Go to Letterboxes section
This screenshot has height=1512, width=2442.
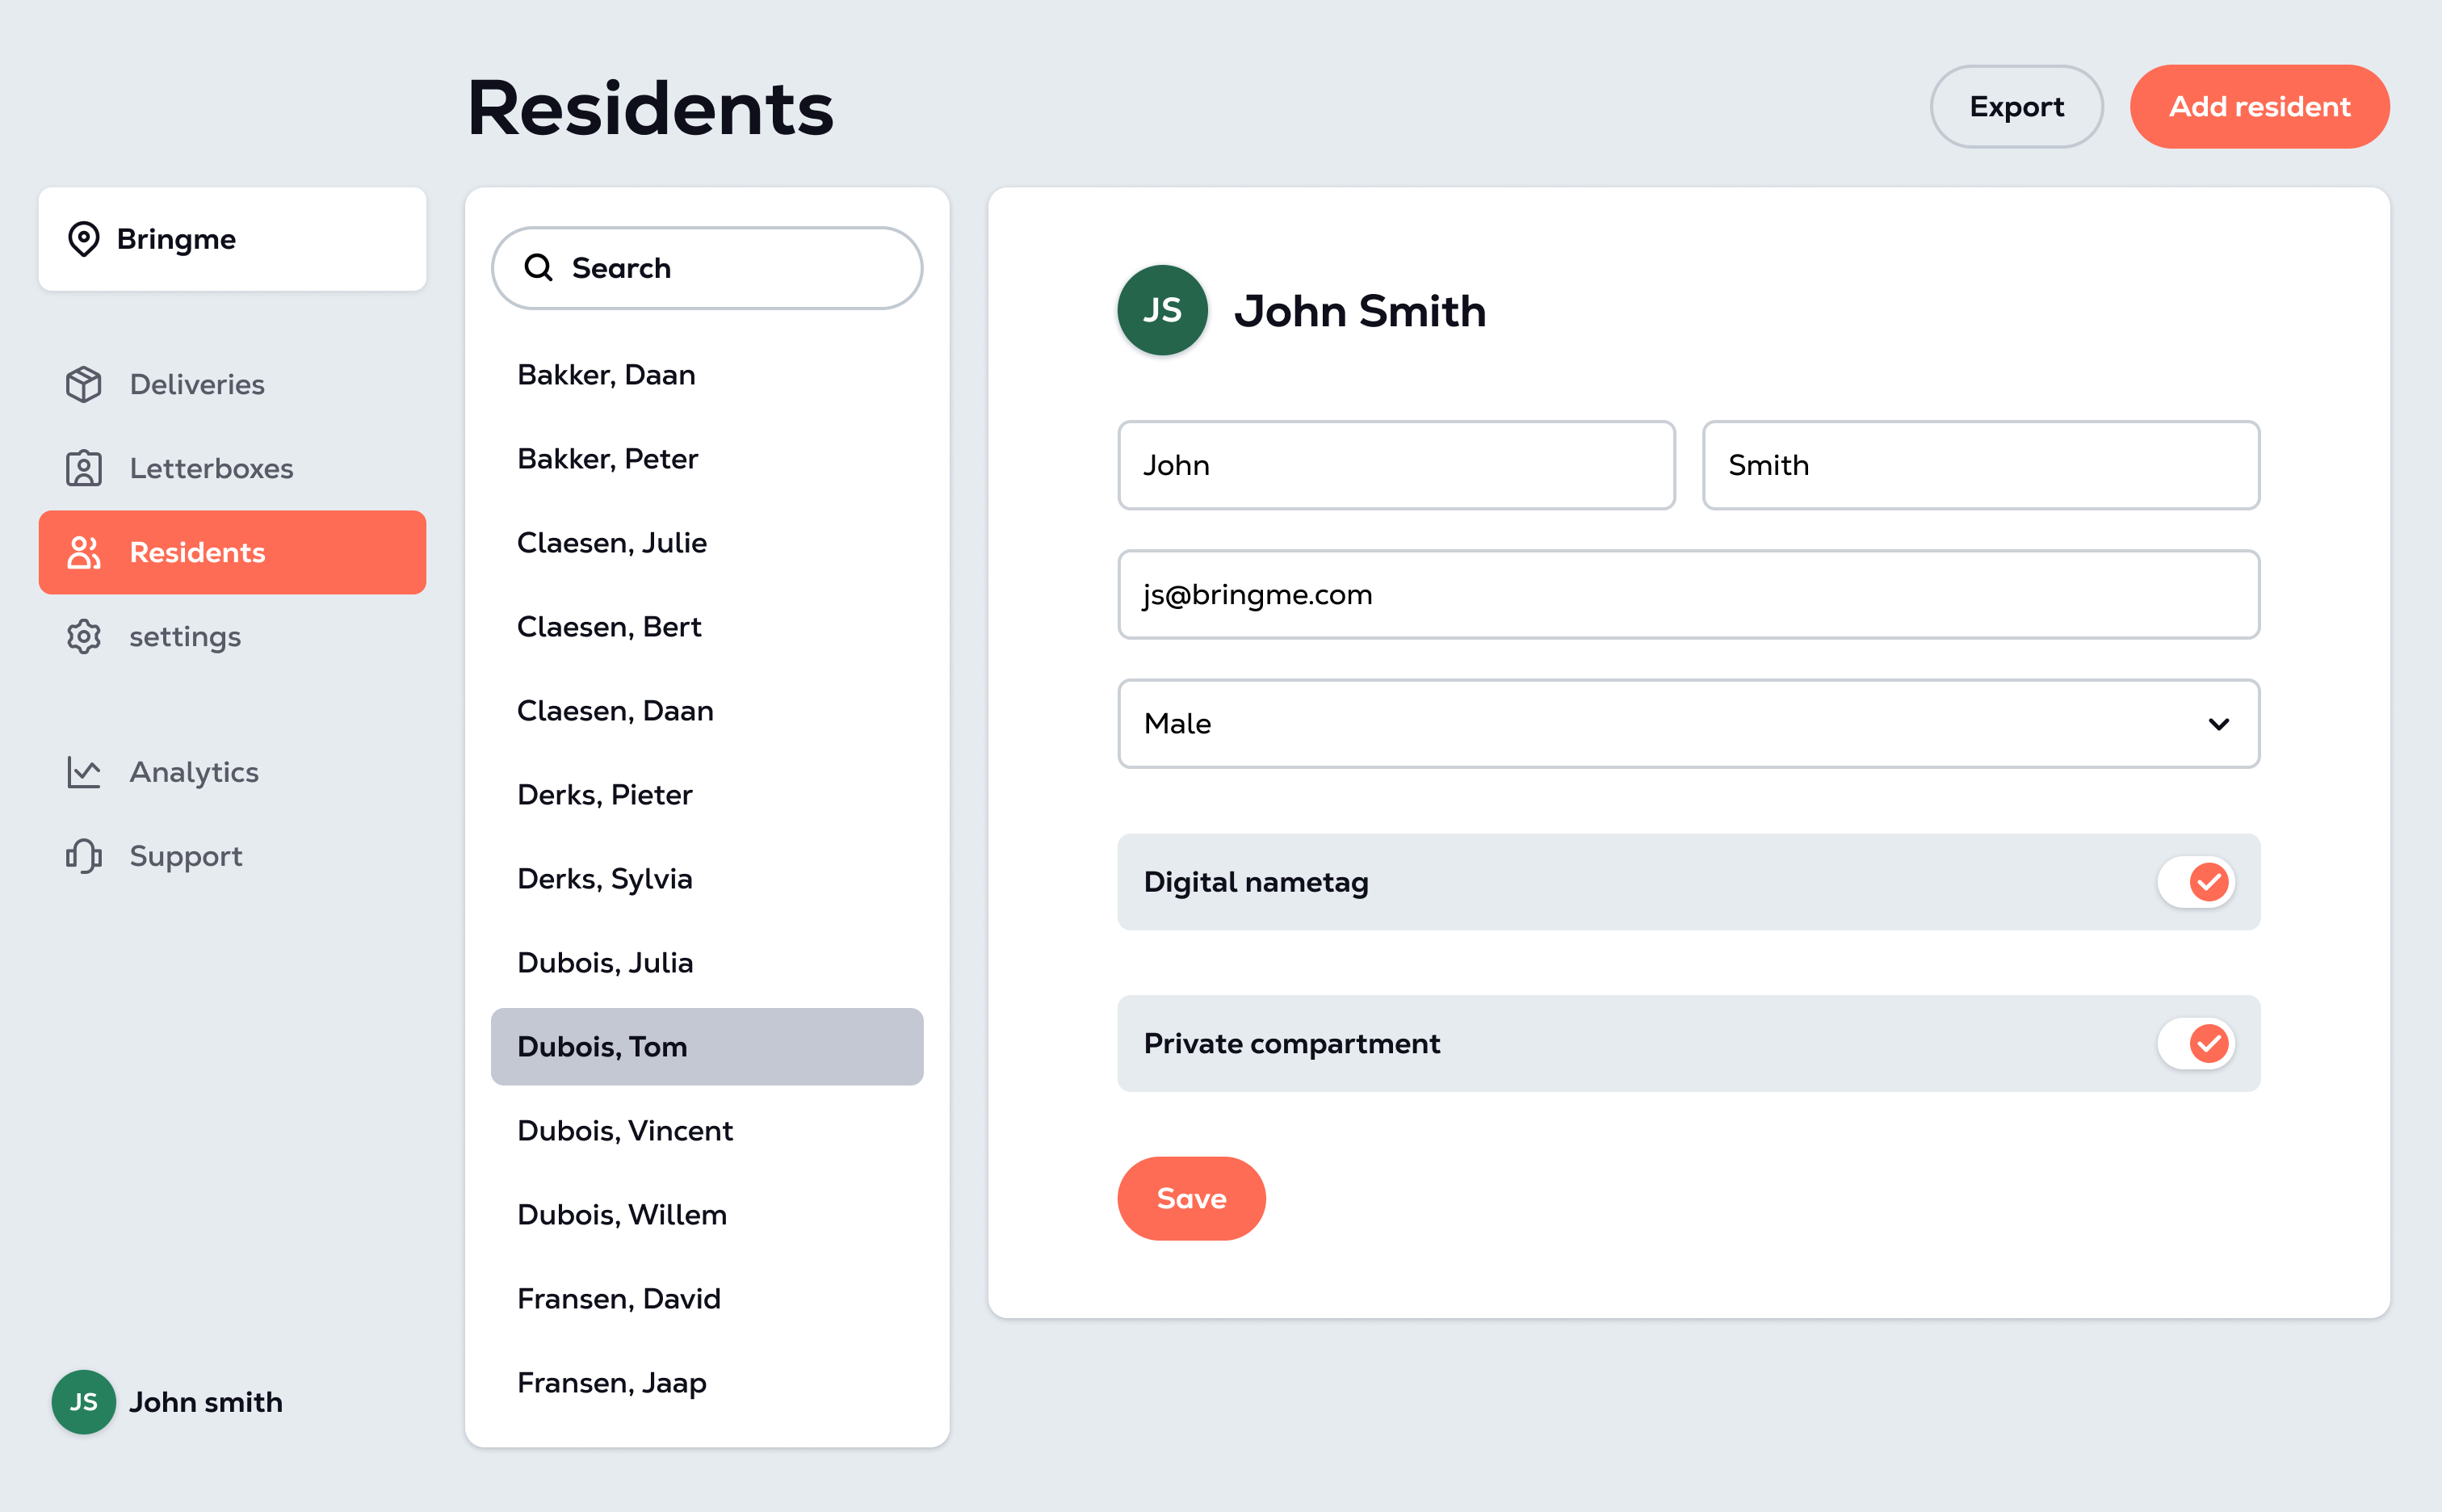(x=232, y=468)
